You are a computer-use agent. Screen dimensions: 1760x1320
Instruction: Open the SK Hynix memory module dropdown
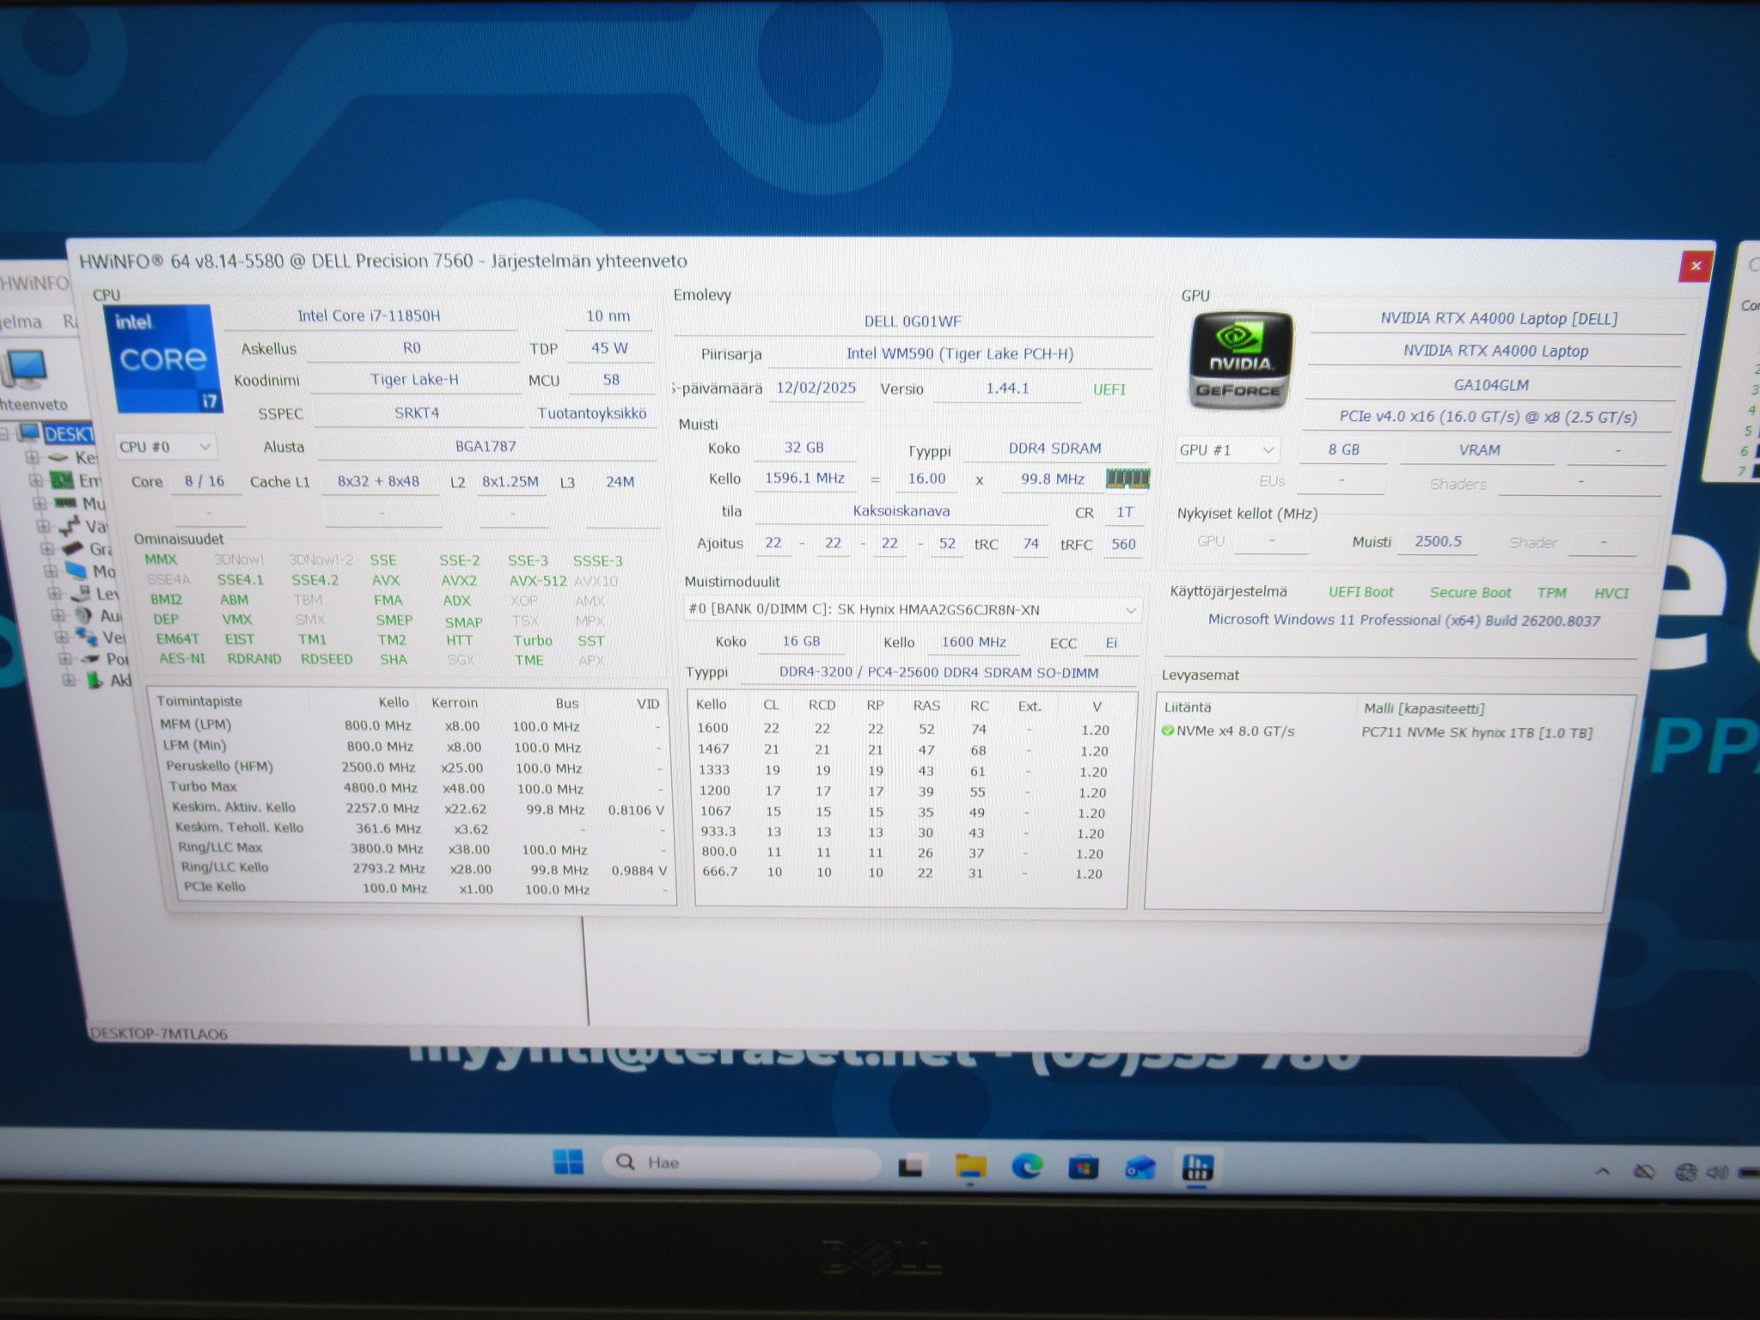pos(913,610)
